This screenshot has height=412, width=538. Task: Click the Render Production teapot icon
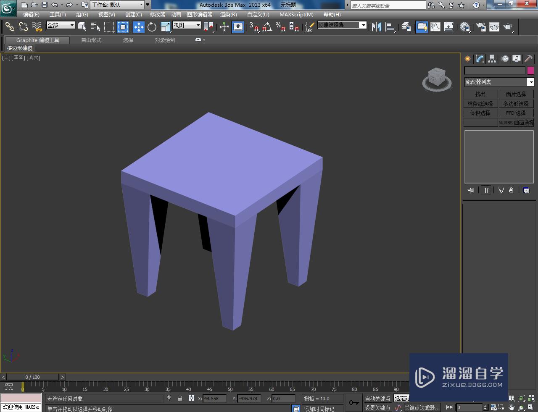click(x=508, y=27)
